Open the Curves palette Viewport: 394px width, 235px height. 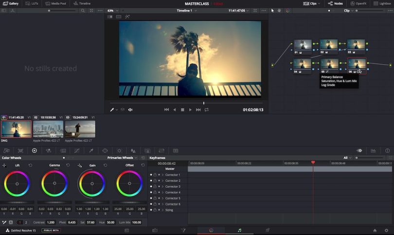76,151
